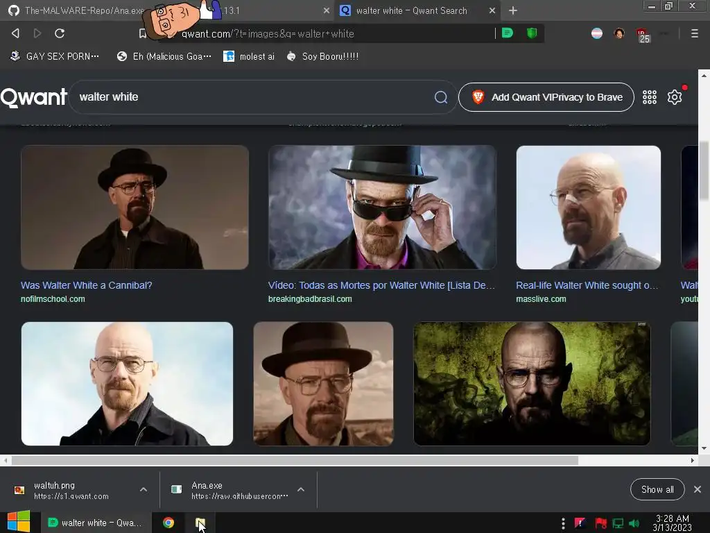The width and height of the screenshot is (710, 533).
Task: Click nofilmschool.com source text
Action: tap(53, 298)
